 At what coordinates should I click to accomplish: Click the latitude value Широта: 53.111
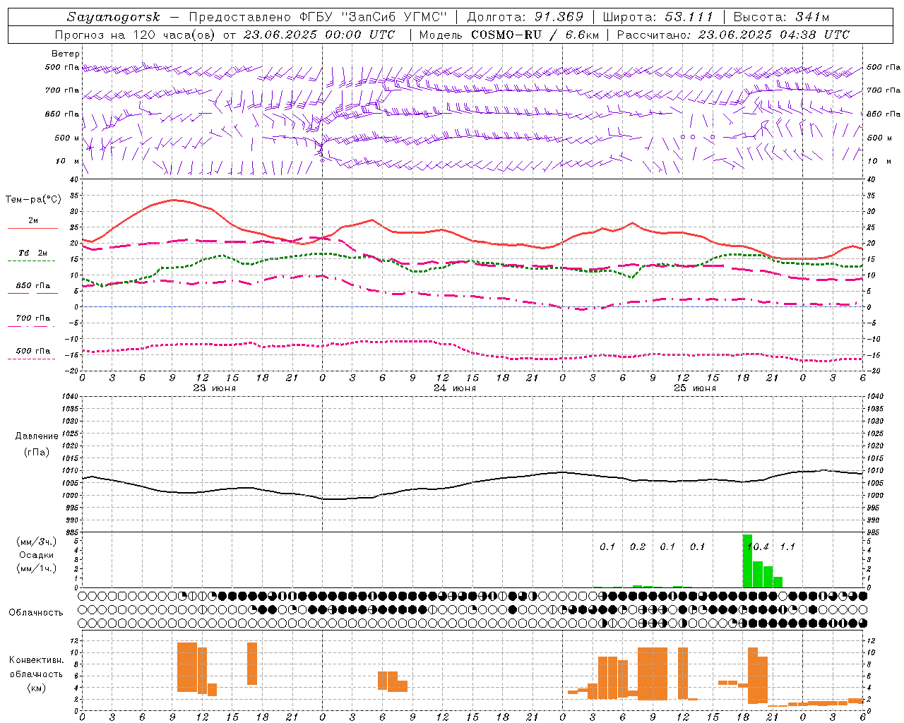[658, 17]
